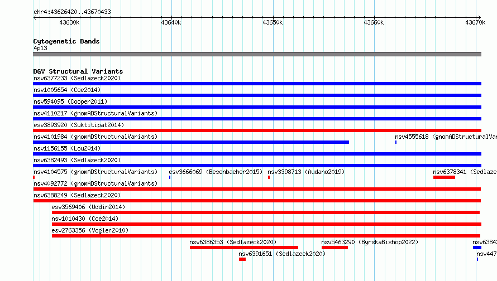Click the 43640k ruler tick label
Screen dimensions: 497x281
[171, 22]
